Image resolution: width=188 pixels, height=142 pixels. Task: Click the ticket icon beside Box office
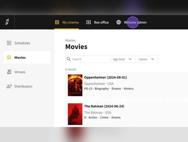(89, 22)
